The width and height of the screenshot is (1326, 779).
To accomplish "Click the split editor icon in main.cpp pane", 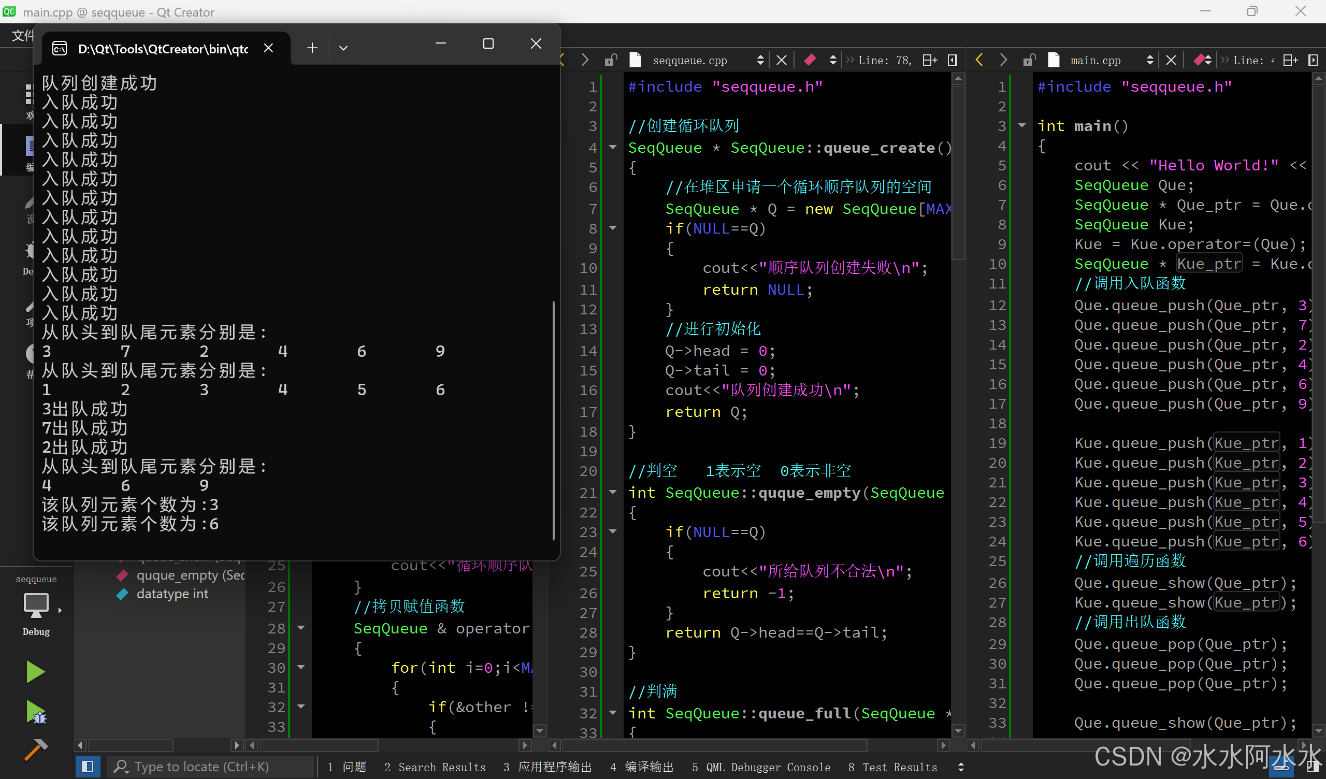I will click(1290, 60).
